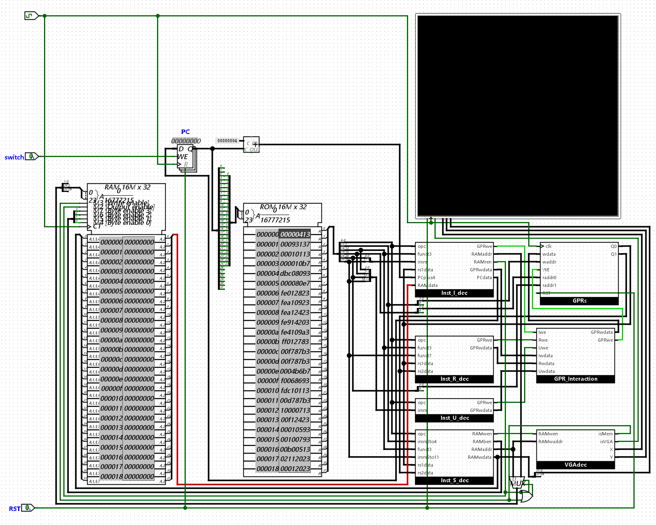Click RAM cell at address 00000a

tap(139, 340)
